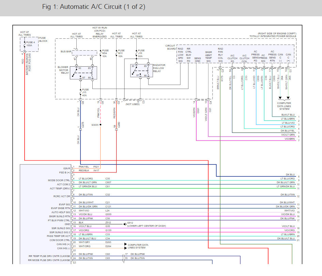
Task: Select 'TOTALLY INTEGRATED POWER MODULE' title text
Action: (273, 36)
